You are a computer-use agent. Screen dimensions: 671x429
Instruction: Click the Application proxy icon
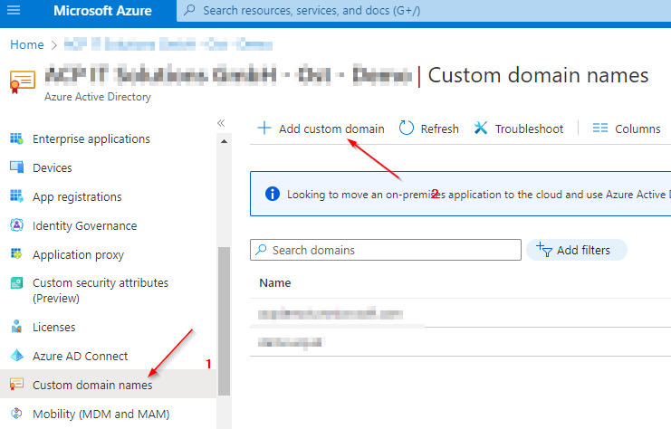[16, 253]
